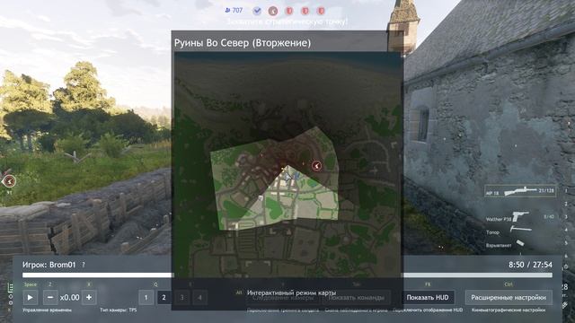Click the Показать команды button
This screenshot has height=323, width=575.
point(356,298)
